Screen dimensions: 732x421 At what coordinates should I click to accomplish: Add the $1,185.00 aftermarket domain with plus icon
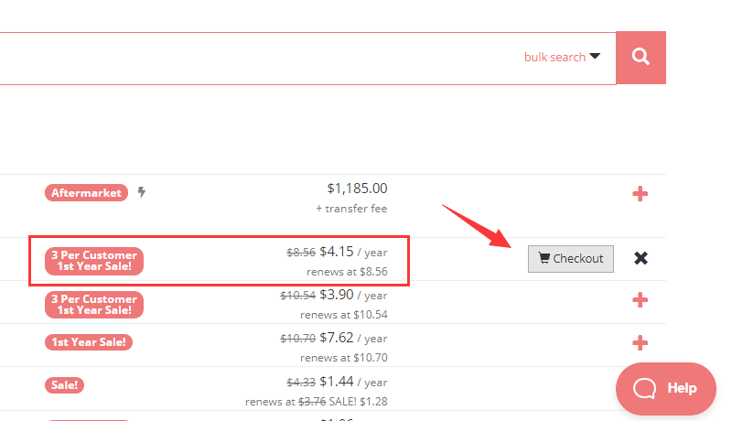click(x=640, y=194)
